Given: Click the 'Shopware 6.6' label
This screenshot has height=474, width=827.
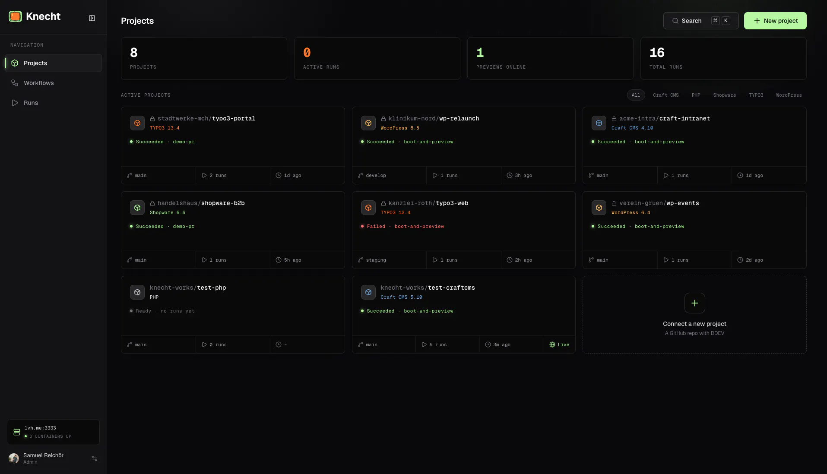Looking at the screenshot, I should pyautogui.click(x=168, y=212).
